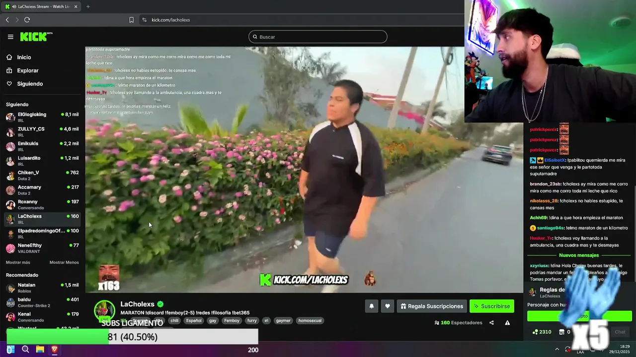Click the furry tag

[252, 321]
